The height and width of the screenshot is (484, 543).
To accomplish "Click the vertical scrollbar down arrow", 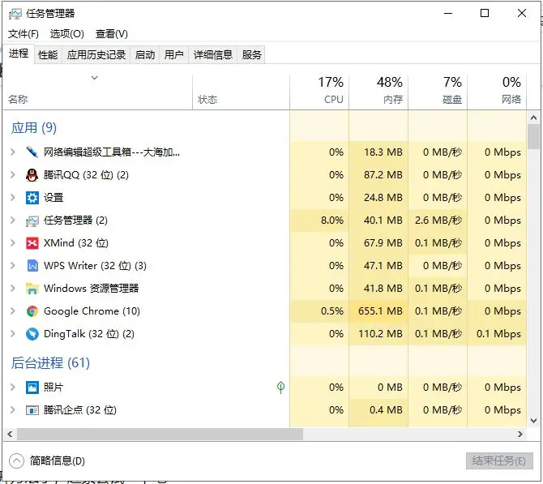I will pyautogui.click(x=533, y=420).
